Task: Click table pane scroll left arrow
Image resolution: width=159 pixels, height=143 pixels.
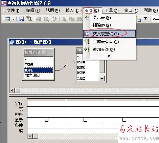Action: pyautogui.click(x=12, y=90)
